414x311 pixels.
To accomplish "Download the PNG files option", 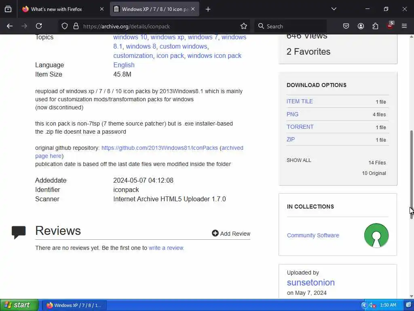I will click(x=293, y=114).
